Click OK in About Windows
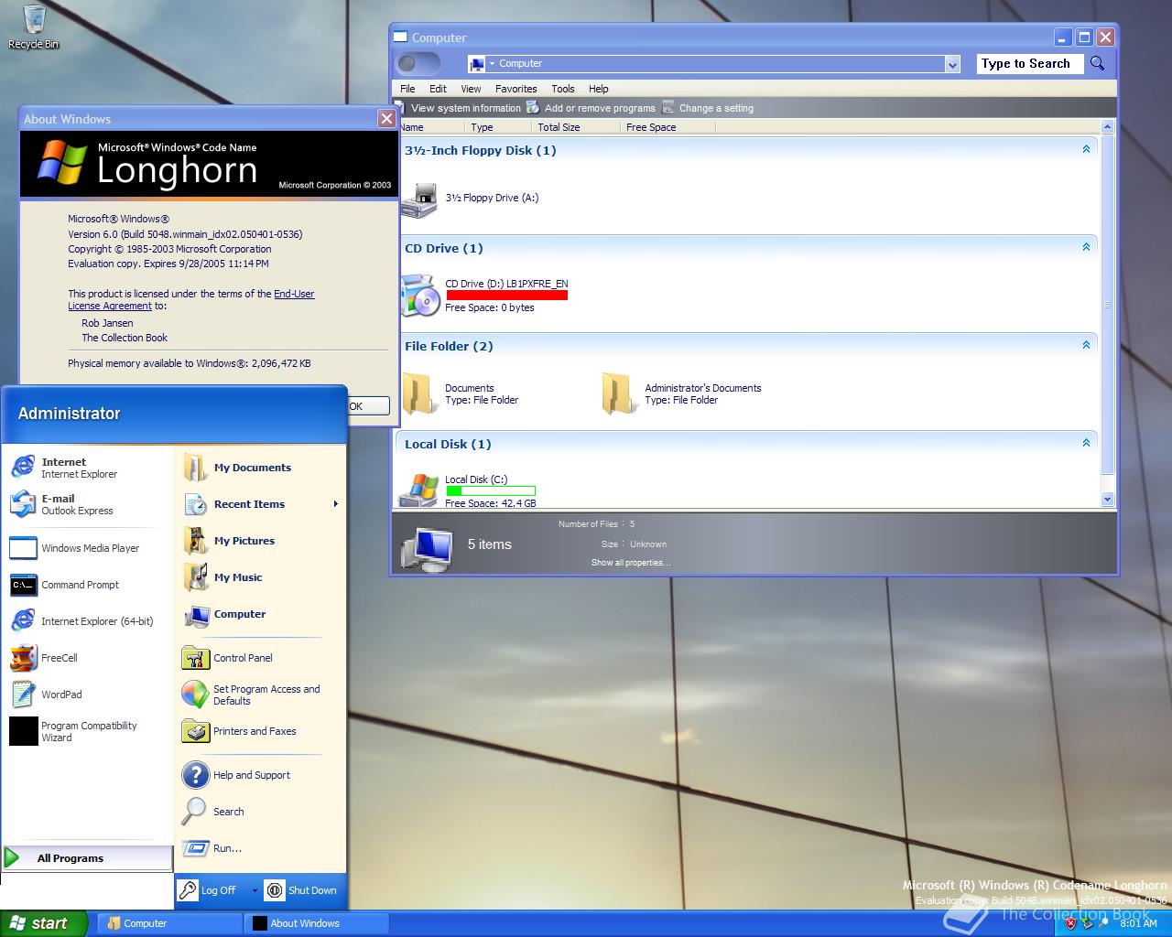The image size is (1172, 937). coord(368,406)
